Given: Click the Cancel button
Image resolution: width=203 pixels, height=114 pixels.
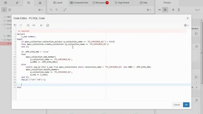Looking at the screenshot, I should [x=177, y=105].
